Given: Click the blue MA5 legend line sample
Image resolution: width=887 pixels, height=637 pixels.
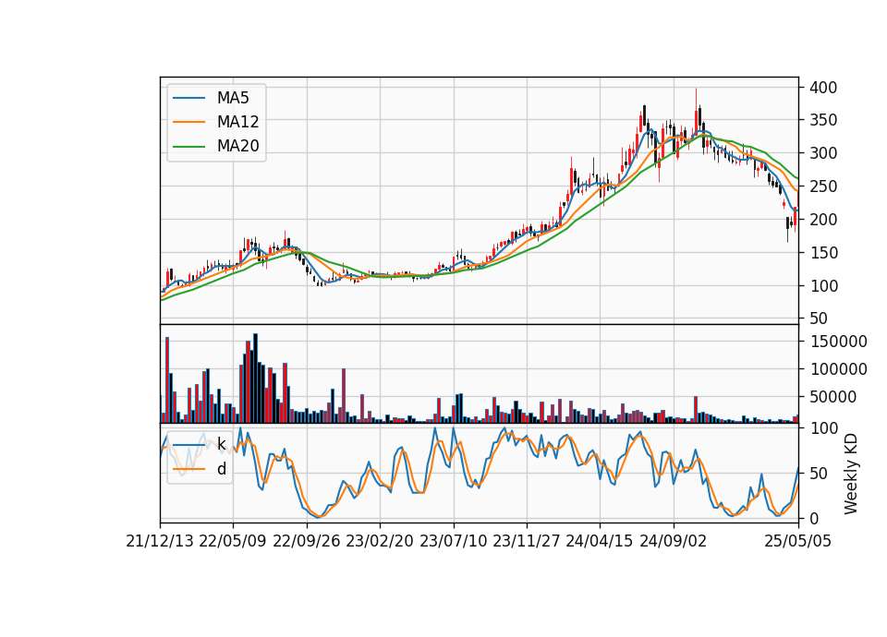Looking at the screenshot, I should [188, 98].
